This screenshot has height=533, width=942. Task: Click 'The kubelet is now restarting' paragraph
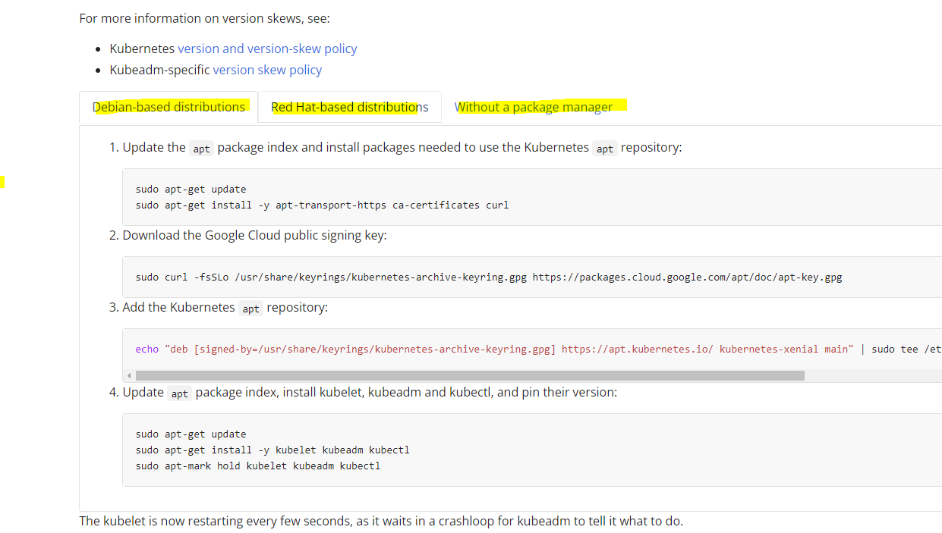(381, 521)
